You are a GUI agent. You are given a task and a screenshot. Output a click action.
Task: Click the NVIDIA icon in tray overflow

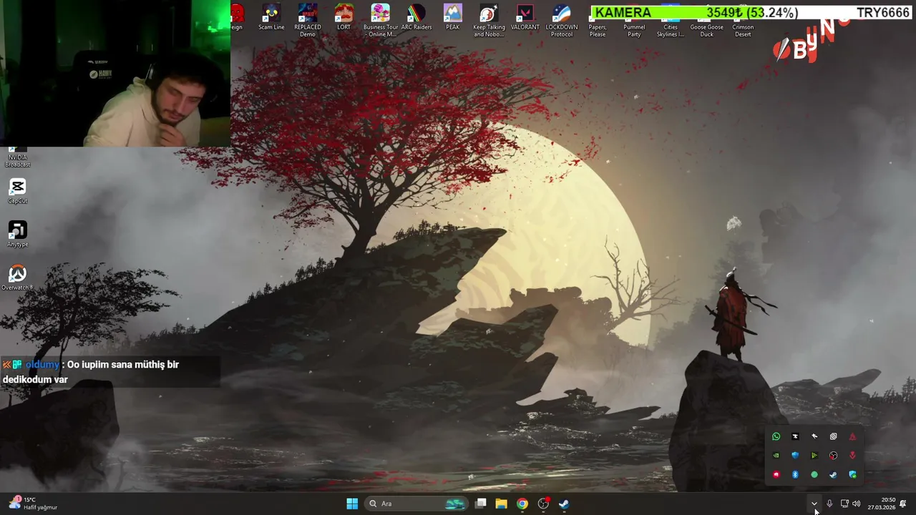[776, 456]
